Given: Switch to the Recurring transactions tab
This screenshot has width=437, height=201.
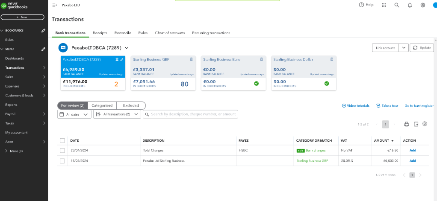Looking at the screenshot, I should (211, 33).
